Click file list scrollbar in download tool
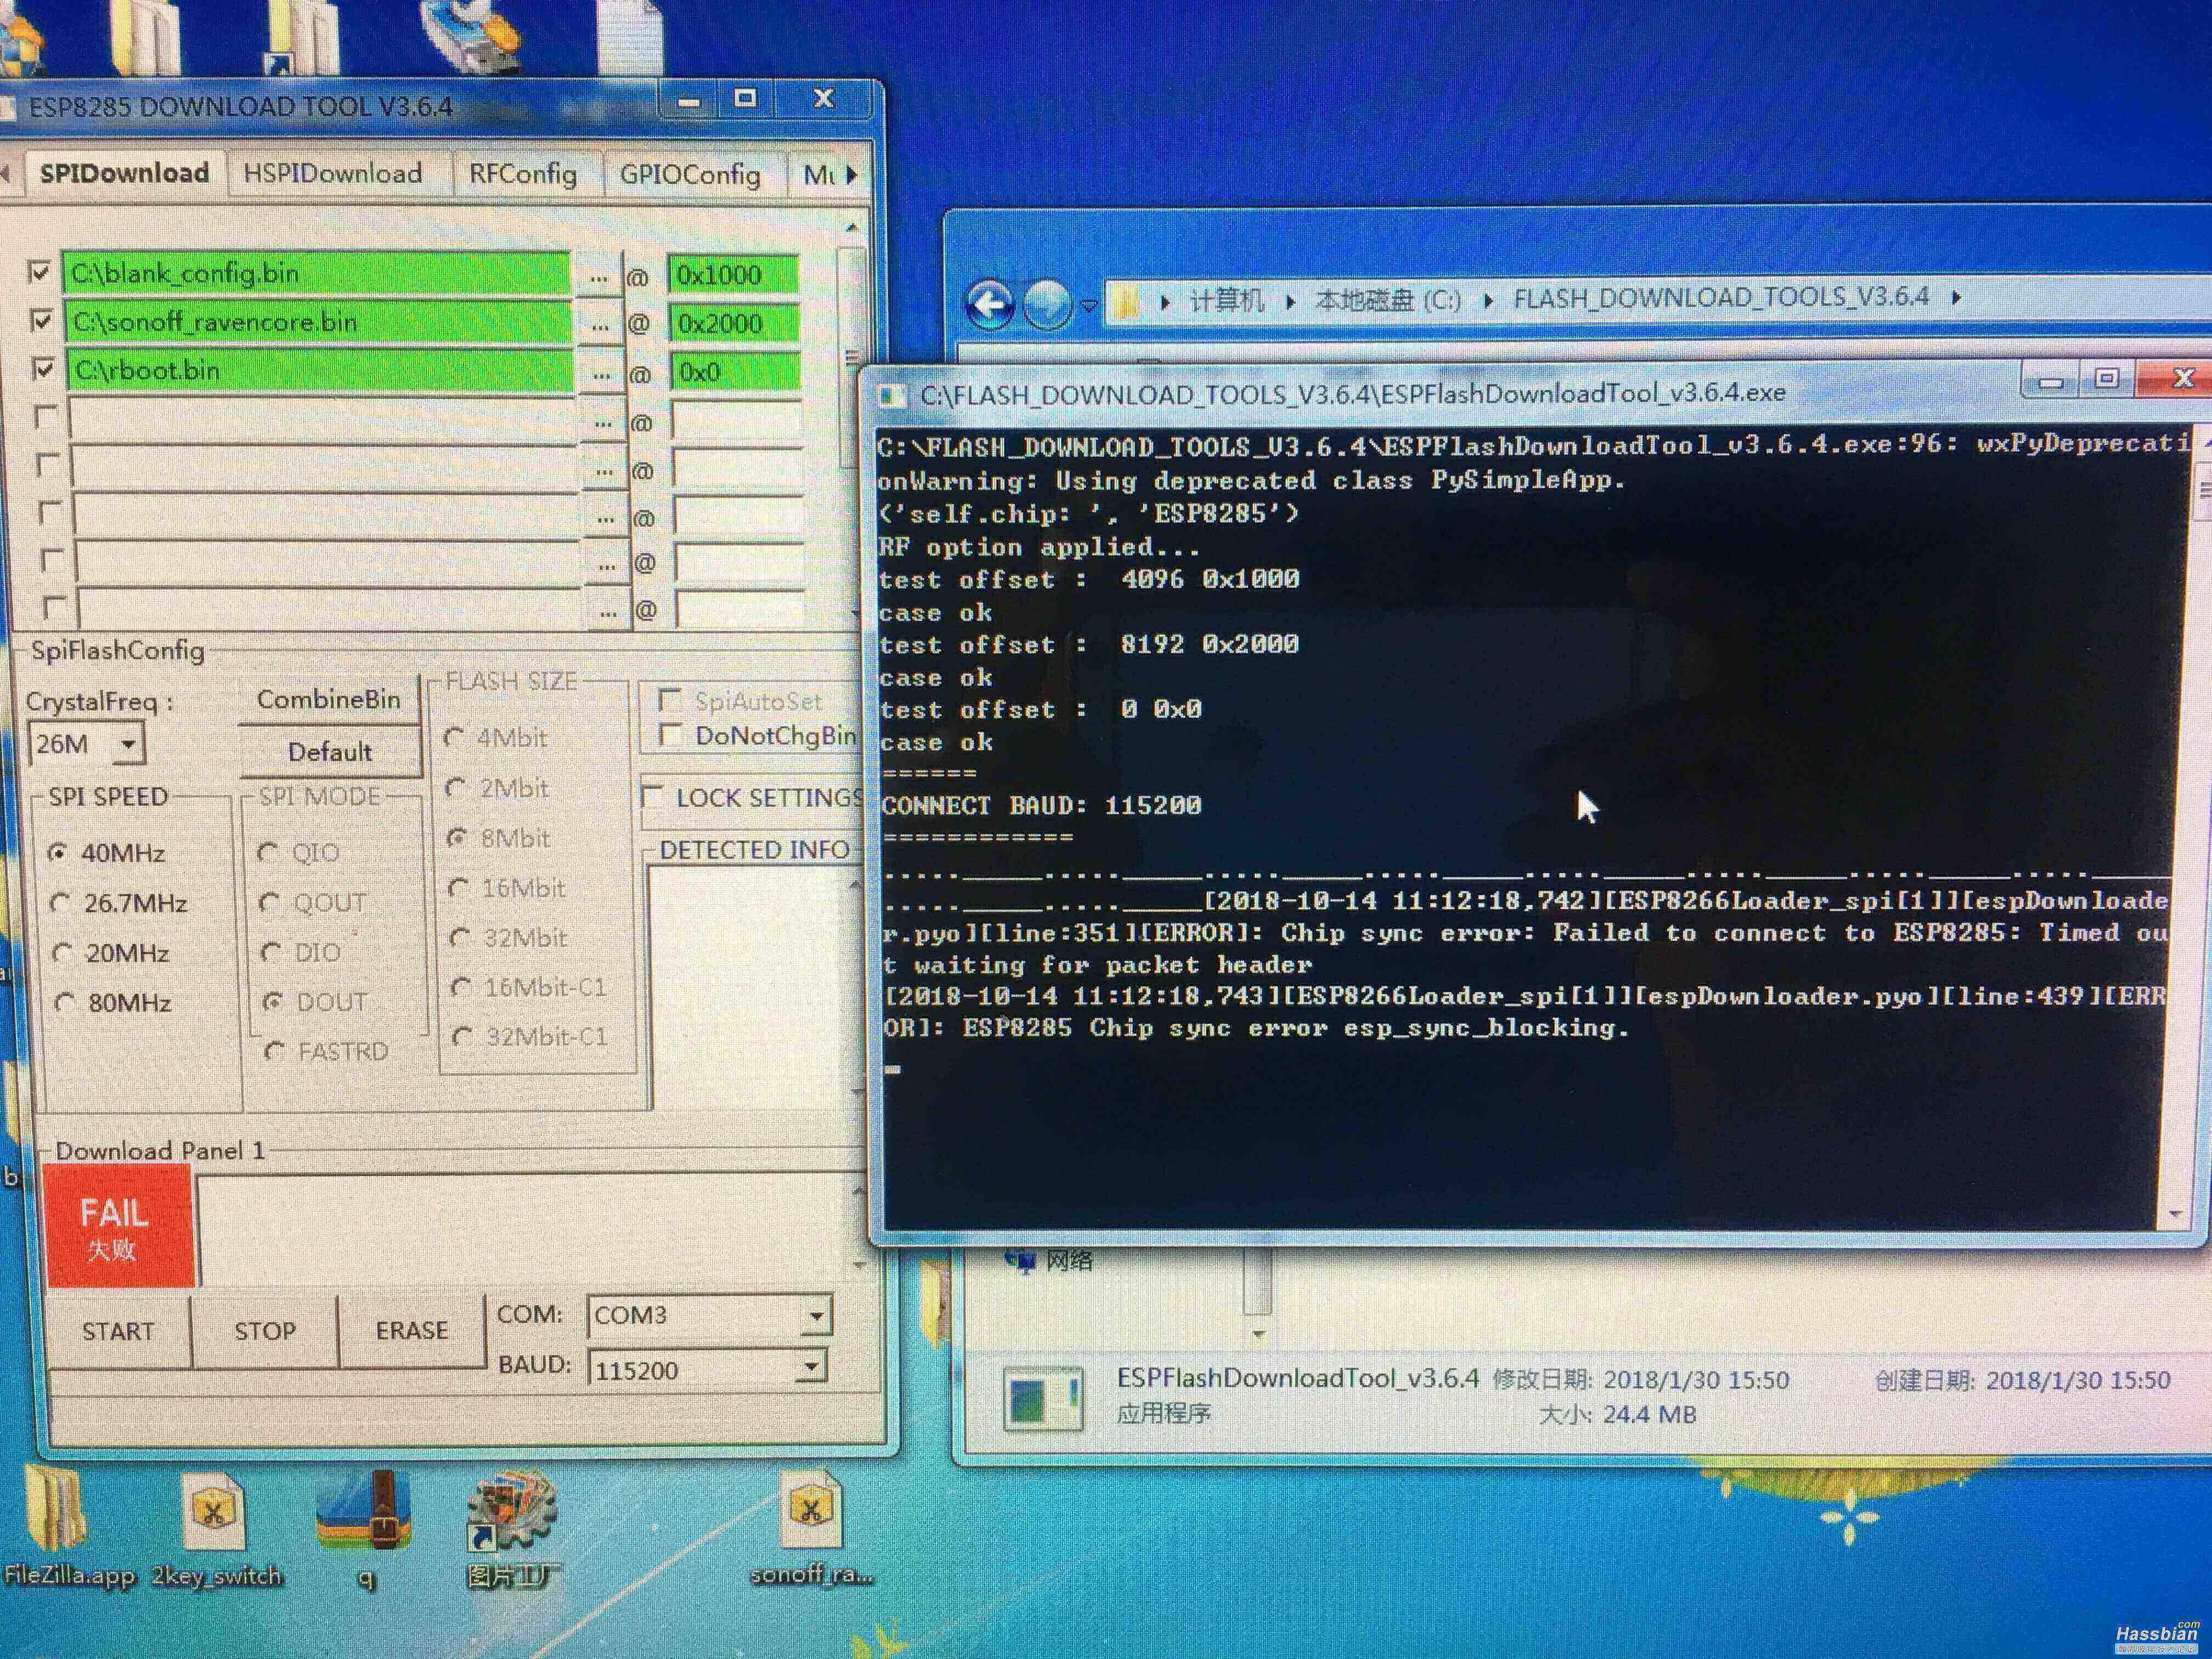 [x=851, y=420]
